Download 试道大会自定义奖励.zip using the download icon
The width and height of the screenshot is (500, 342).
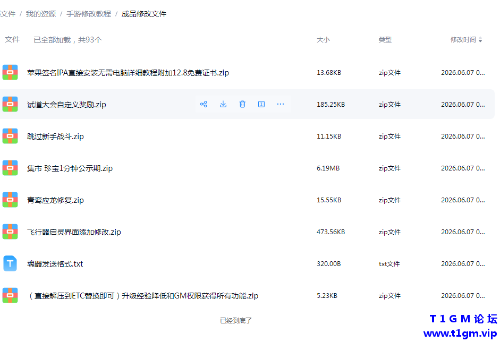click(223, 104)
